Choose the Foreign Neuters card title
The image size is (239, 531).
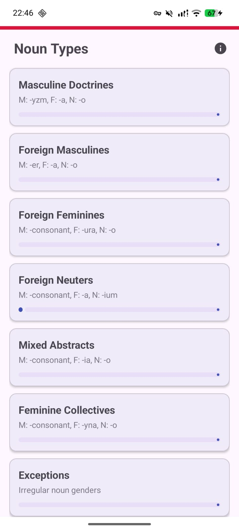[56, 280]
